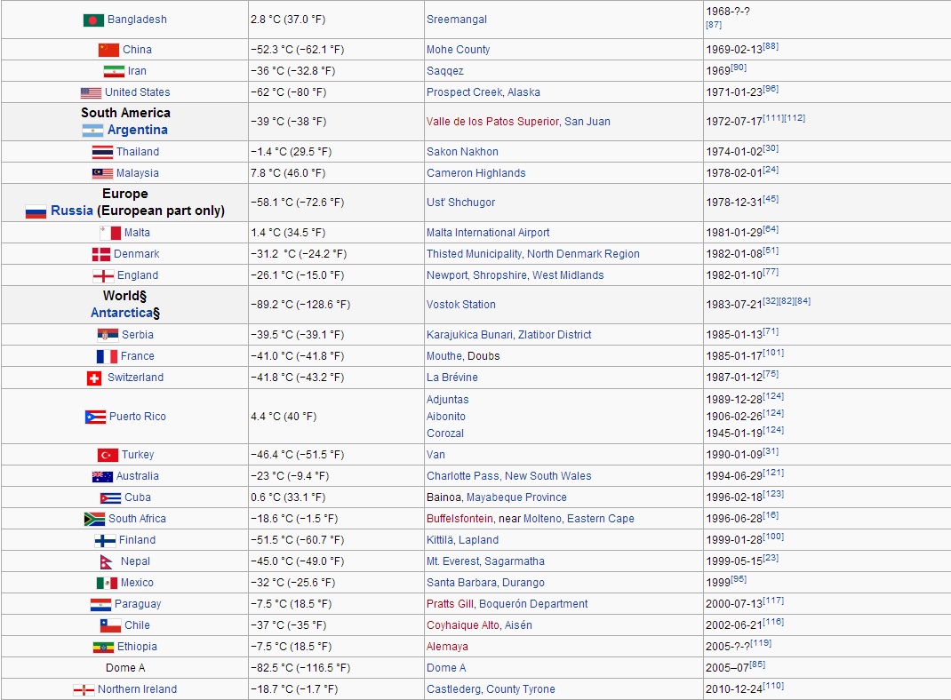Click the Australia flag icon

pos(102,476)
